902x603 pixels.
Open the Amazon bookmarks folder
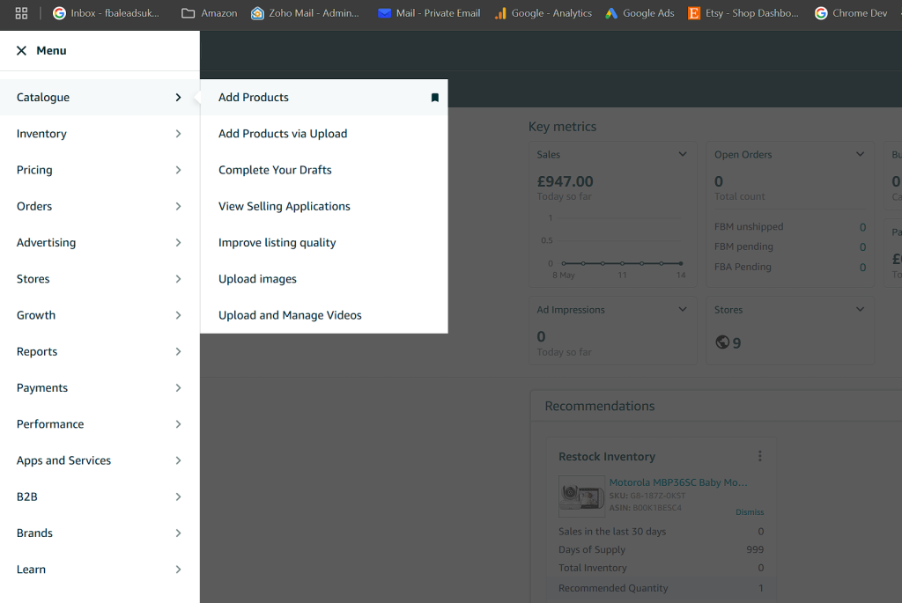point(209,13)
